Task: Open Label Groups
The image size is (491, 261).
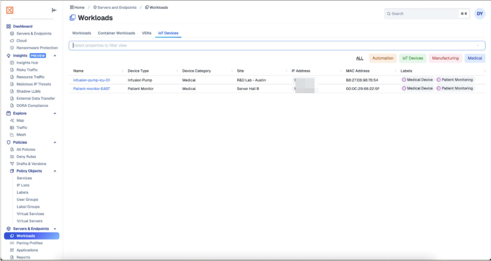Action: [x=28, y=207]
